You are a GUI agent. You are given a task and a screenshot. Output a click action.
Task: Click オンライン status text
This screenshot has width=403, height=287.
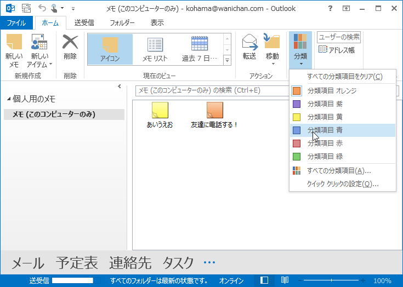pyautogui.click(x=231, y=280)
